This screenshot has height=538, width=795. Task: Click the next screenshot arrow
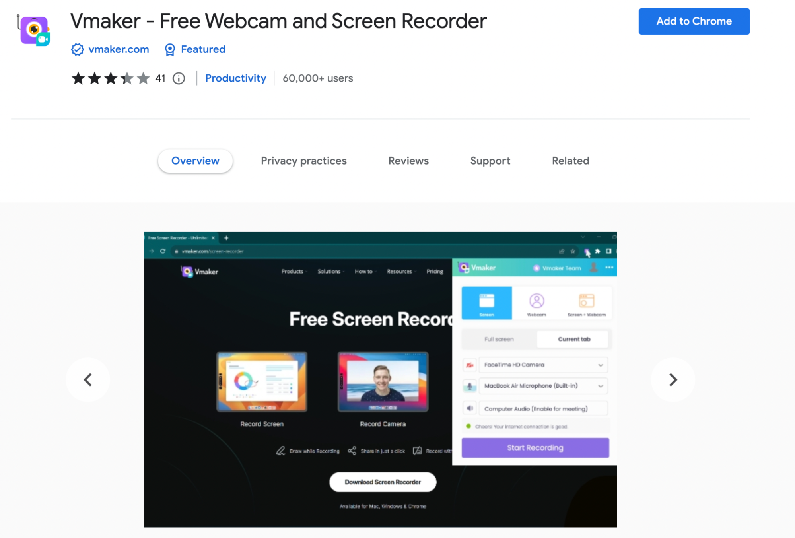(673, 378)
